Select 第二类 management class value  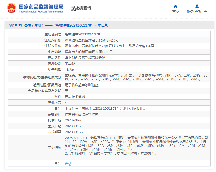point(70,64)
